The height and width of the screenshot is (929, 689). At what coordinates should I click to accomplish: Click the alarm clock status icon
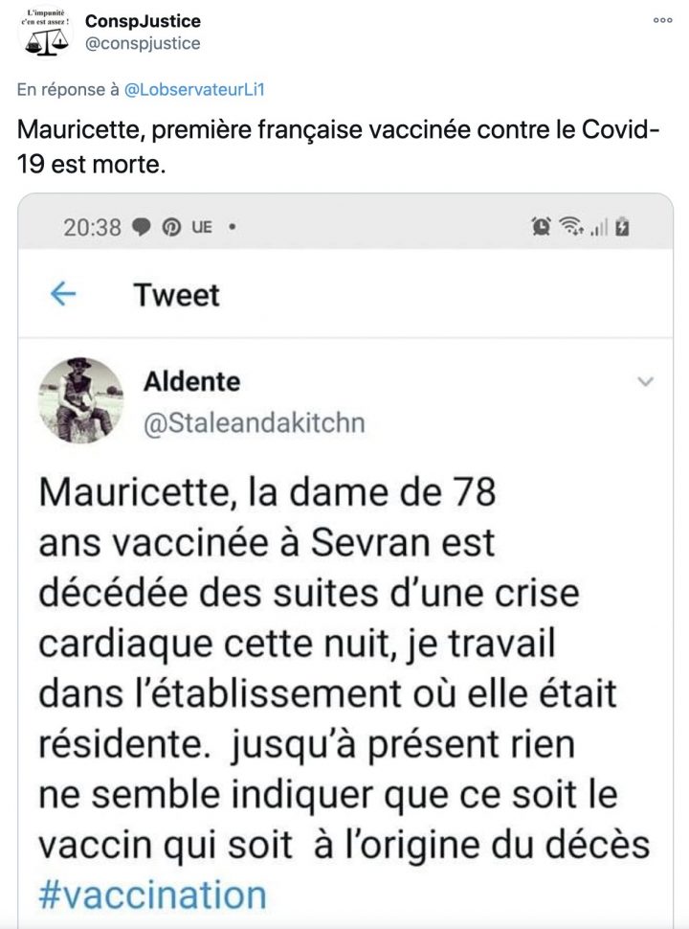(542, 227)
